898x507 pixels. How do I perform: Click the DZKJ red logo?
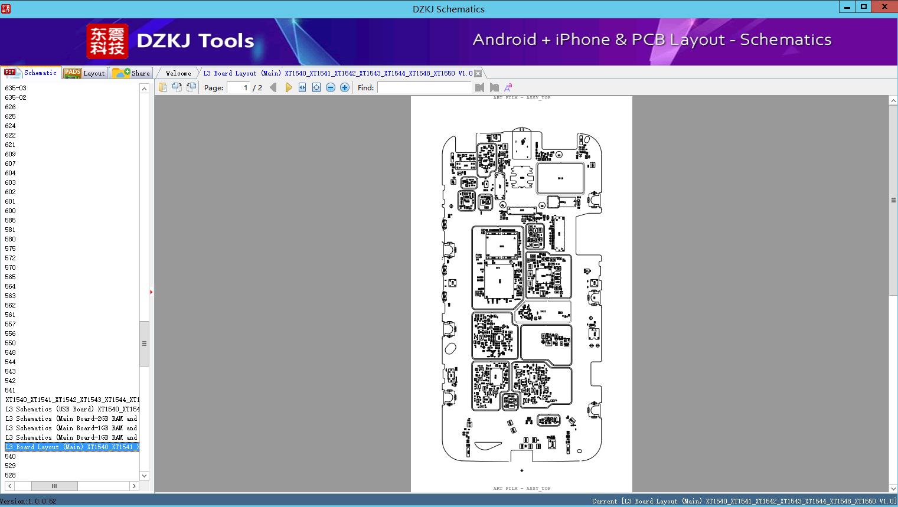pos(107,41)
